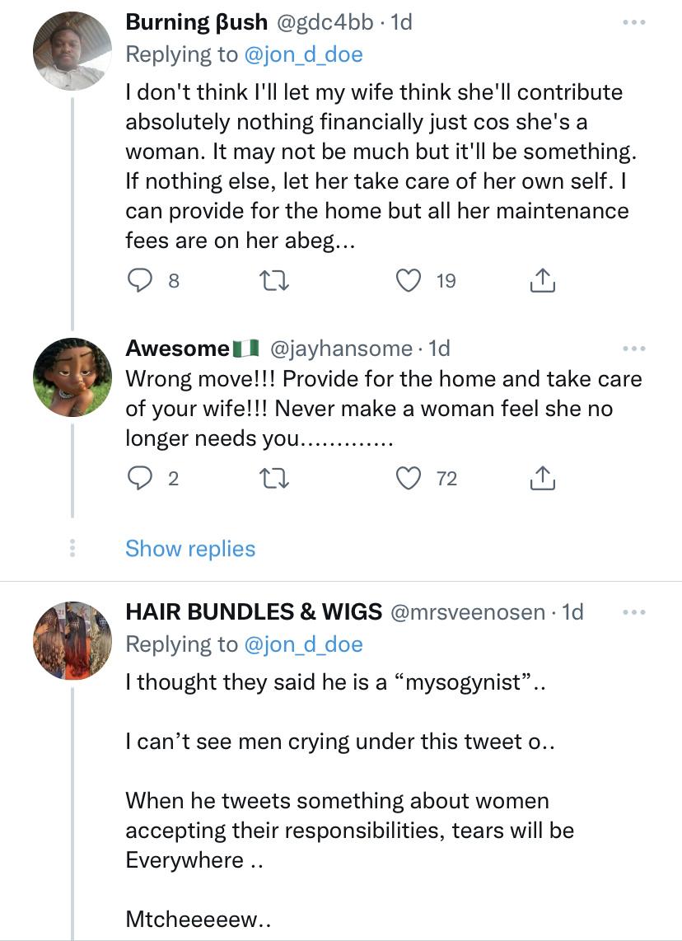
Task: Open @jon_d_doe mention in Burning Bush's reply
Action: click(304, 54)
